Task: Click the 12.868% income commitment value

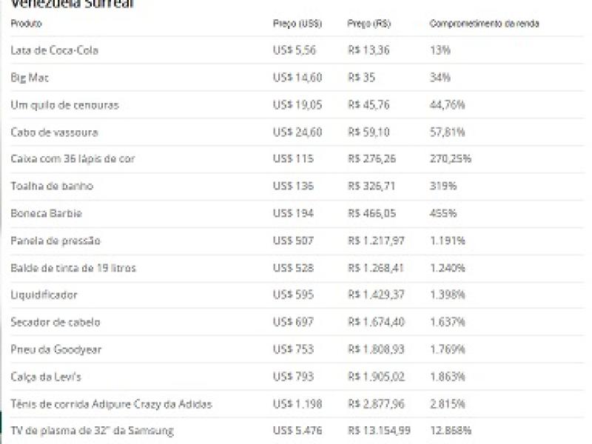Action: tap(451, 431)
